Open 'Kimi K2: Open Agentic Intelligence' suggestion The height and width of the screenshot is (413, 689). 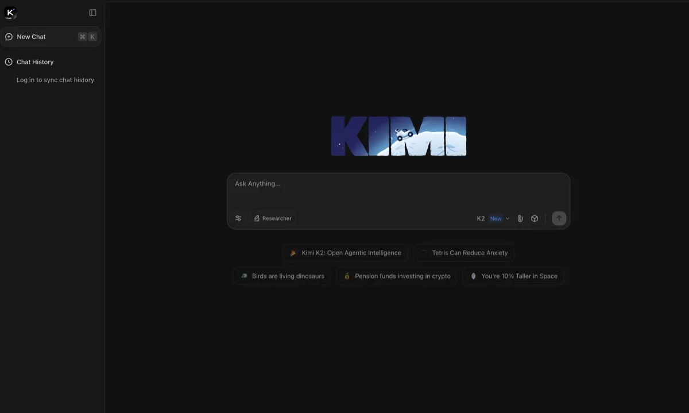click(x=345, y=253)
